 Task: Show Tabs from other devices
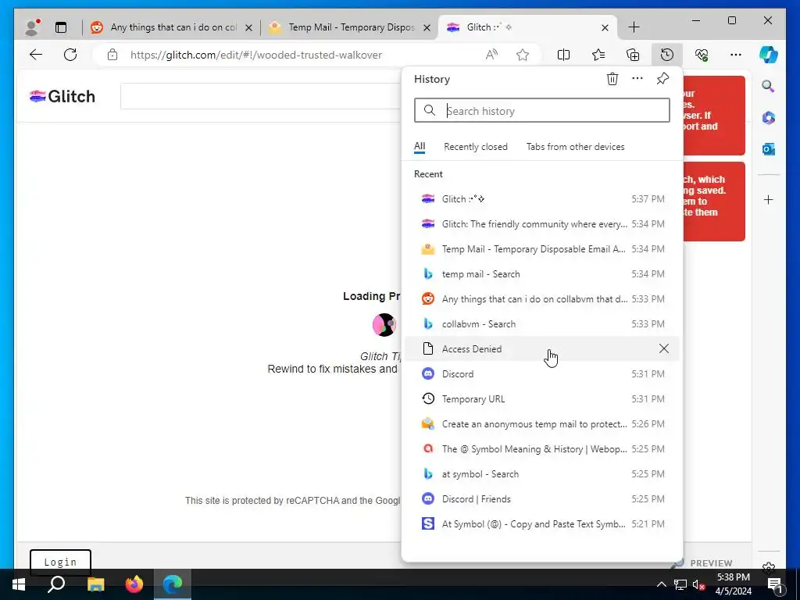coord(575,147)
